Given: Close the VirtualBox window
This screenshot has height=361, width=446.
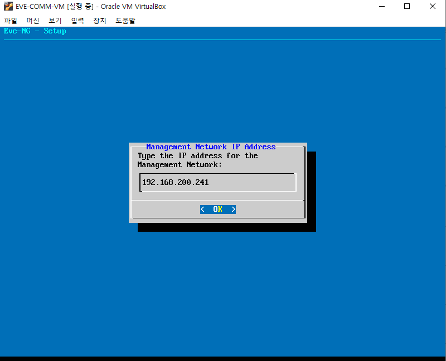Looking at the screenshot, I should click(x=433, y=6).
